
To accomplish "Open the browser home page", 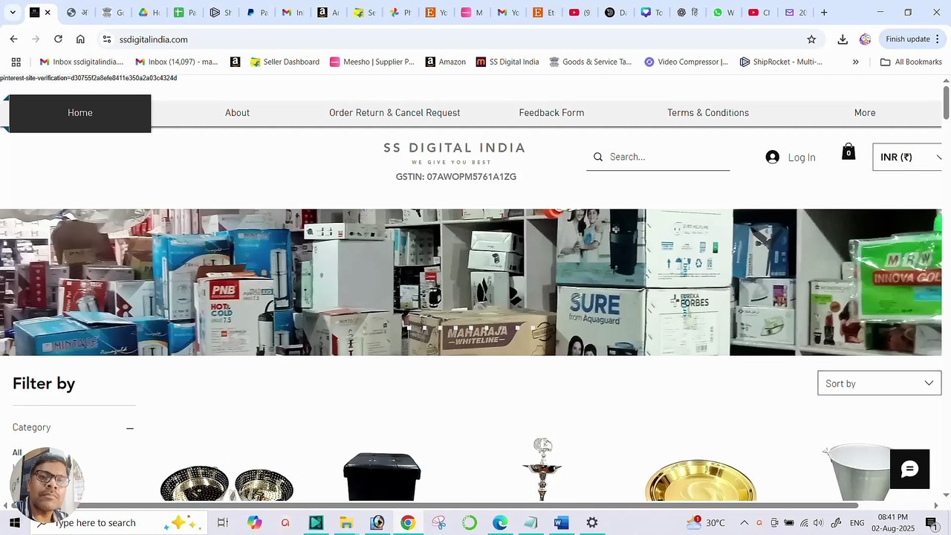I will point(80,39).
